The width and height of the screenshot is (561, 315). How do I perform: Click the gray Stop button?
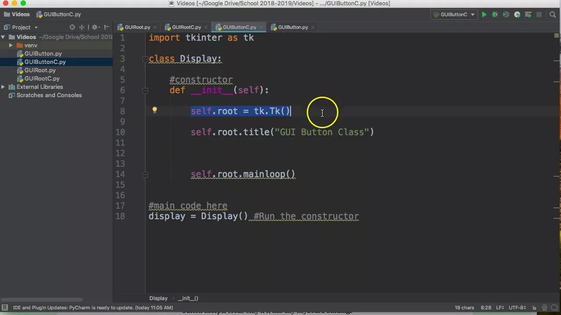click(x=539, y=14)
